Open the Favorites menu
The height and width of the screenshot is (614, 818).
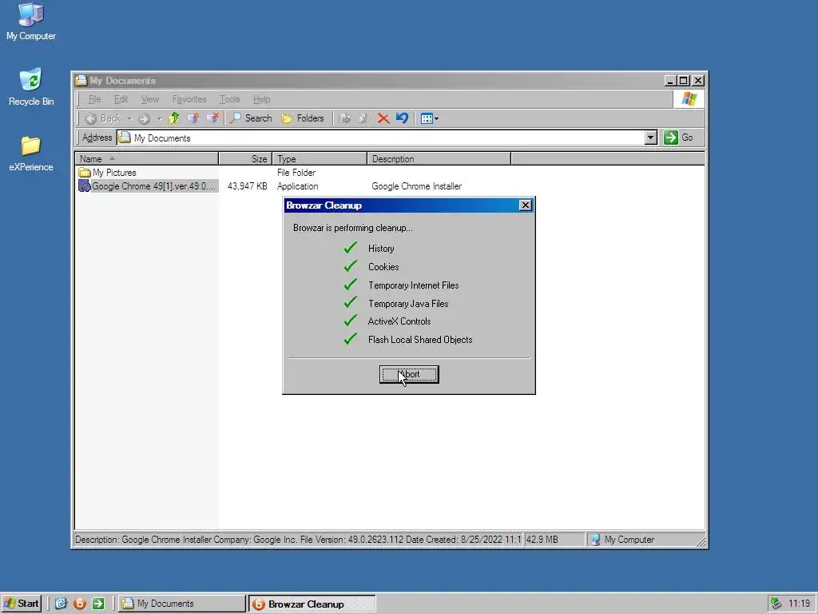tap(189, 99)
